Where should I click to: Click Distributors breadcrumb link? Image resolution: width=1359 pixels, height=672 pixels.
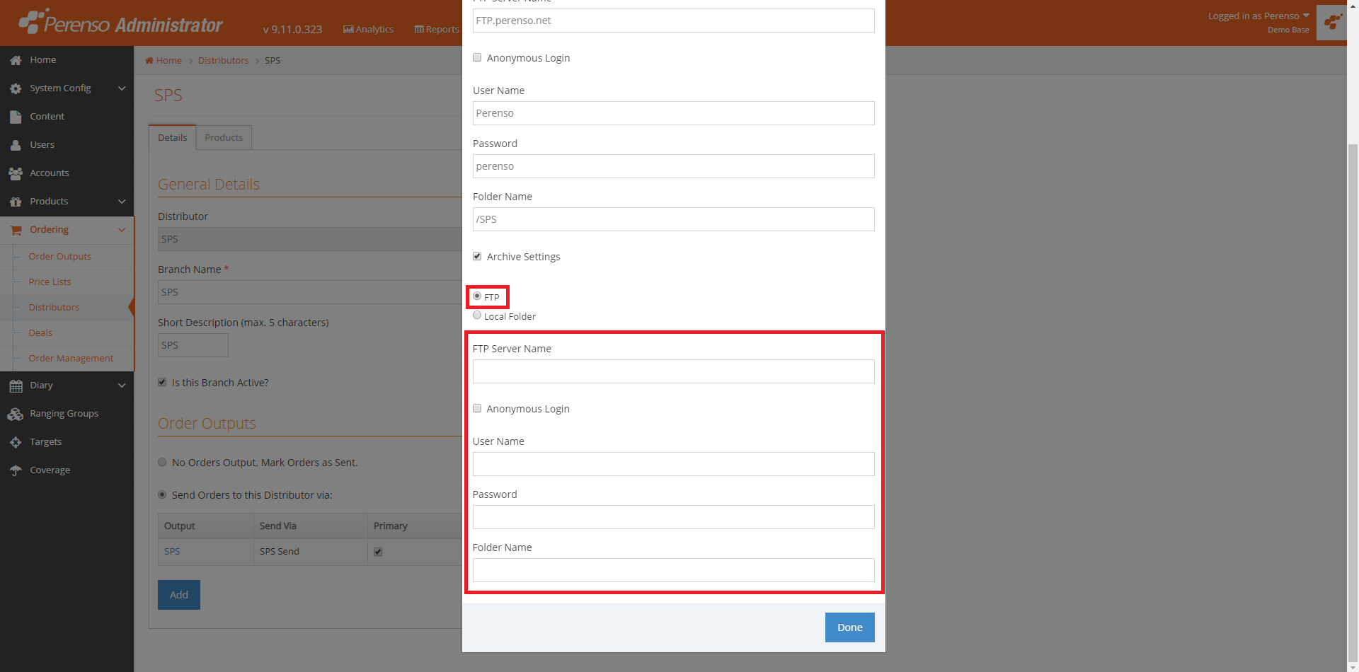(224, 60)
